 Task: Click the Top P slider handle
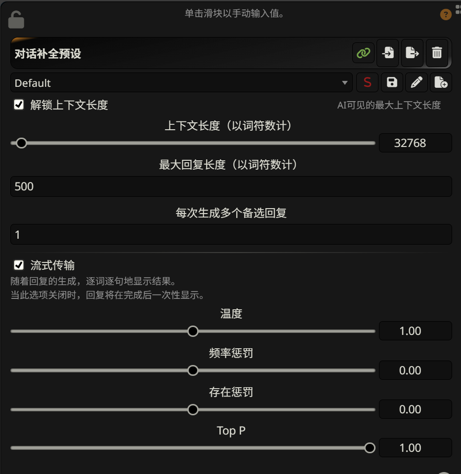(x=370, y=448)
